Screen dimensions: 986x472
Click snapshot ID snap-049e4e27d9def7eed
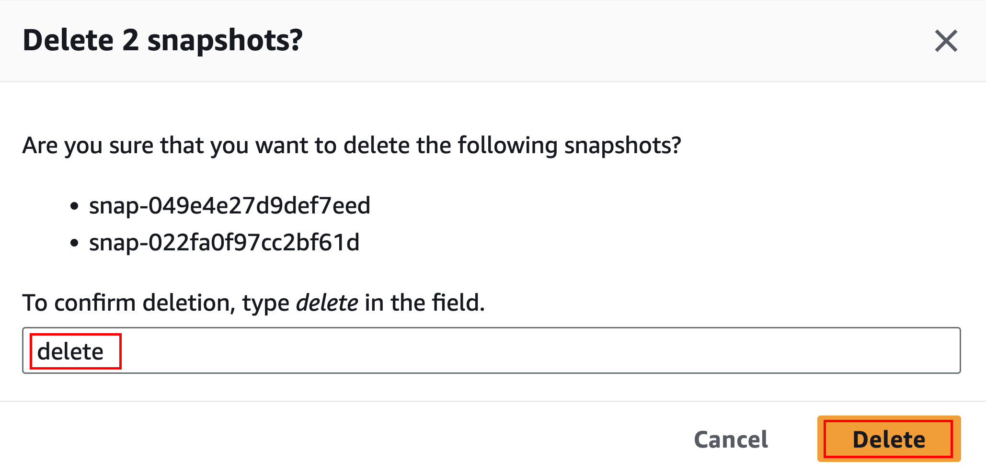click(229, 205)
